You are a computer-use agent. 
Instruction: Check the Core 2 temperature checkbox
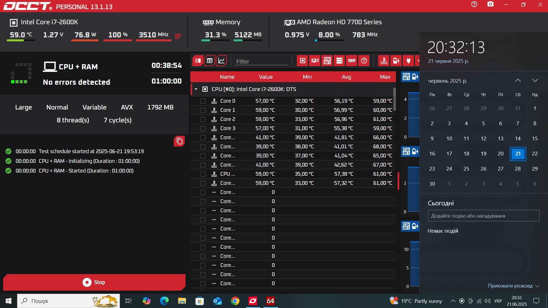[203, 119]
